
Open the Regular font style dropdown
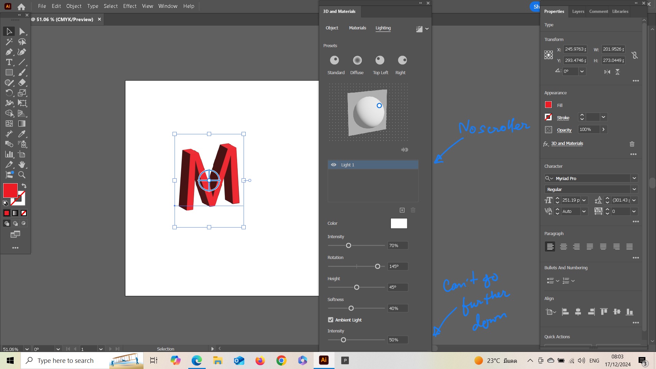(634, 189)
